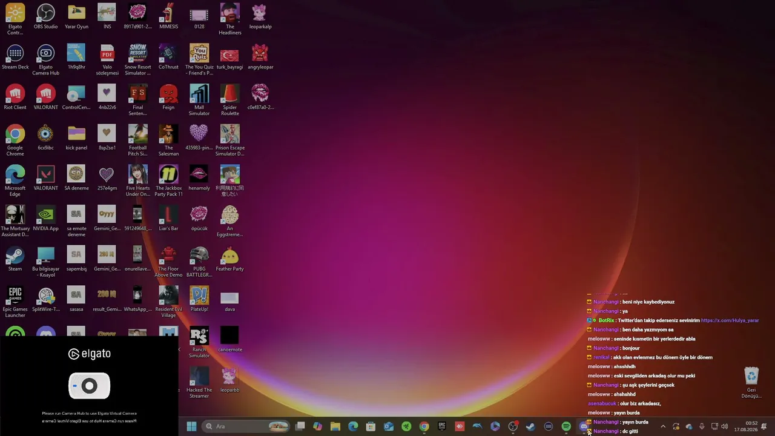This screenshot has height=436, width=775.
Task: Click the BotRix username in chat
Action: click(x=606, y=320)
